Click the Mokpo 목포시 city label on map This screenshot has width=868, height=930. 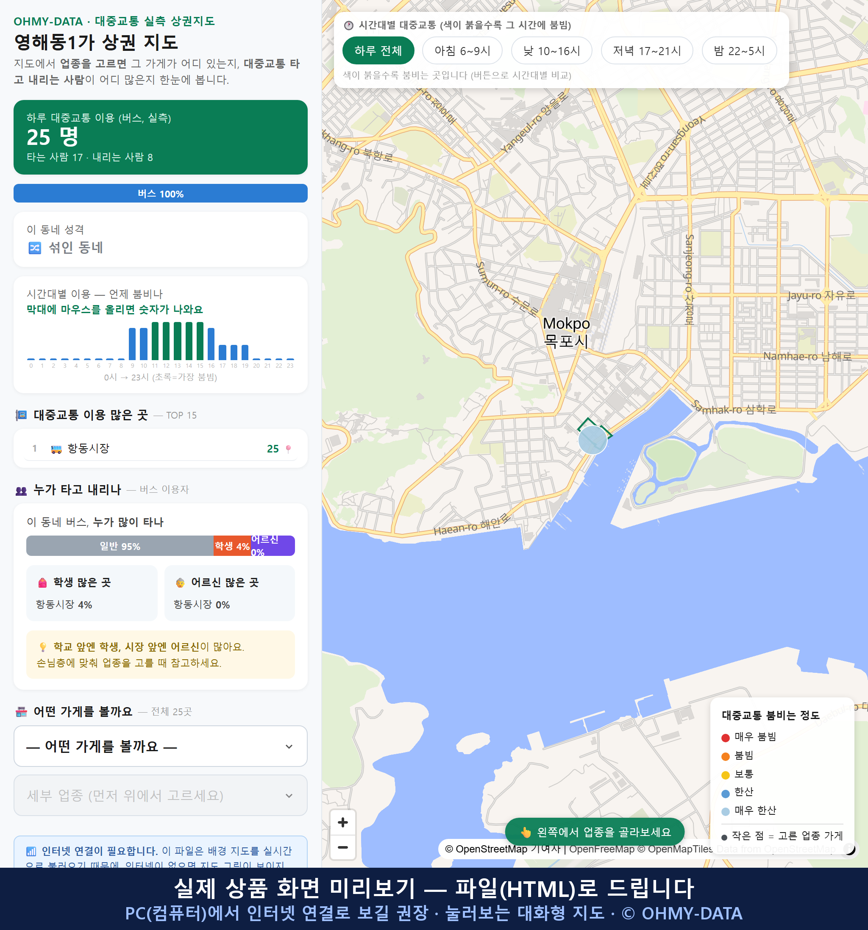click(x=566, y=332)
